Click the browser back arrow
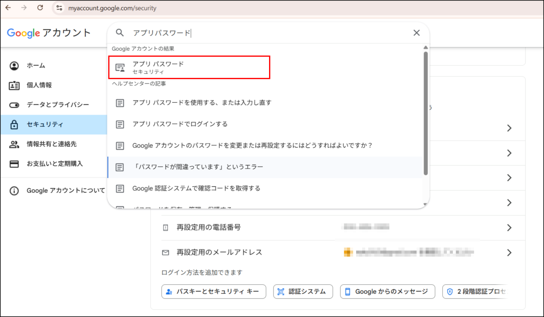 tap(8, 8)
